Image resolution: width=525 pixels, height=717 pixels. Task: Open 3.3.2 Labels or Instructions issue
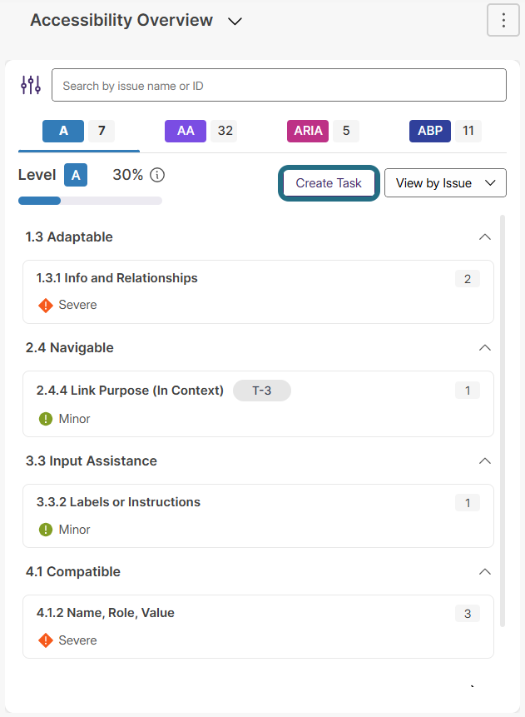[x=258, y=515]
